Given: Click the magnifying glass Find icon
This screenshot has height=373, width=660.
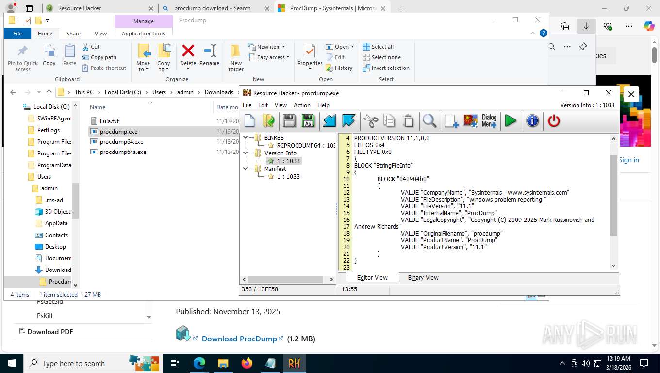Looking at the screenshot, I should pos(429,120).
